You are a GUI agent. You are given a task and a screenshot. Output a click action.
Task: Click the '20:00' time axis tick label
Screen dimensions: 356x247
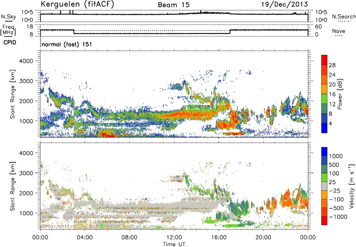(x=263, y=238)
